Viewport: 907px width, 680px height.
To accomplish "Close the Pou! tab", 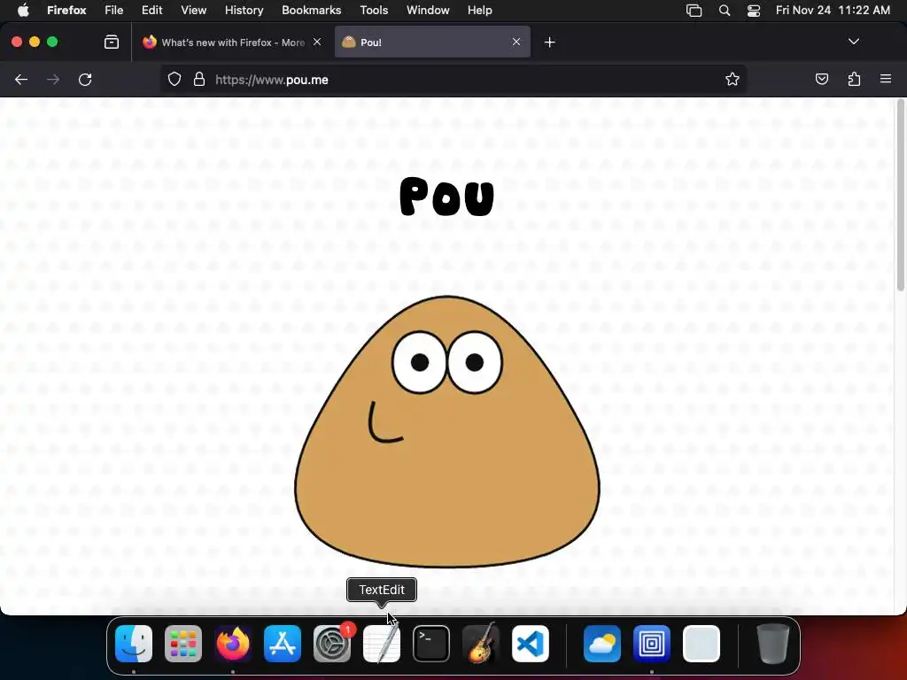I will click(x=516, y=42).
